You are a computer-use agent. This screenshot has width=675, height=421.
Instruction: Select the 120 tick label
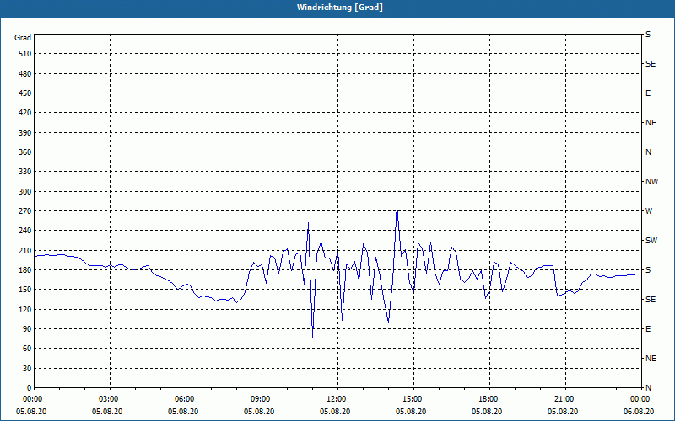click(x=25, y=309)
